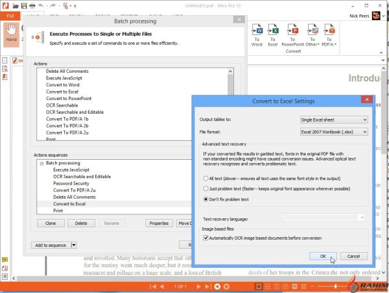This screenshot has width=389, height=293.
Task: Go to last page in status bar
Action: (x=207, y=287)
